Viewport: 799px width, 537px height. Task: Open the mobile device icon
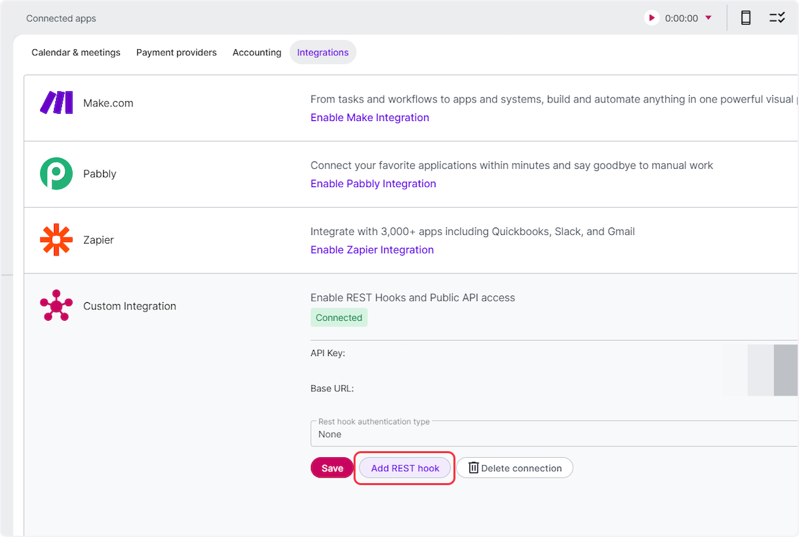click(746, 18)
